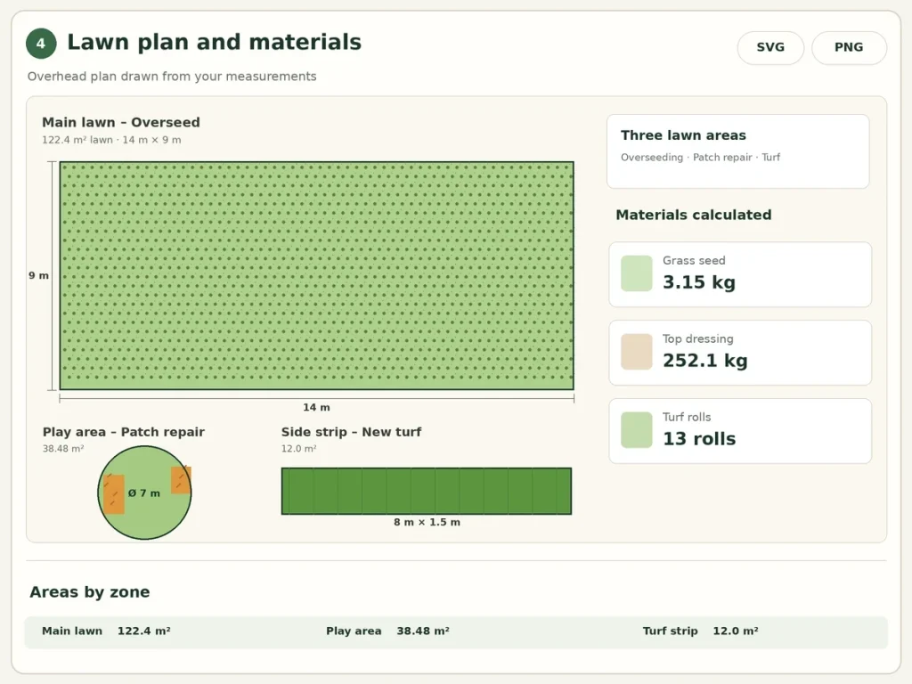Screen dimensions: 912x684
Task: Click the step 4 number badge
Action: tap(41, 44)
